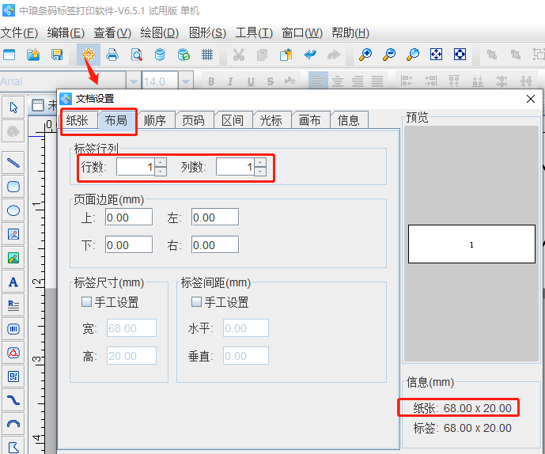545x454 pixels.
Task: Toggle Bold formatting button
Action: pos(211,81)
